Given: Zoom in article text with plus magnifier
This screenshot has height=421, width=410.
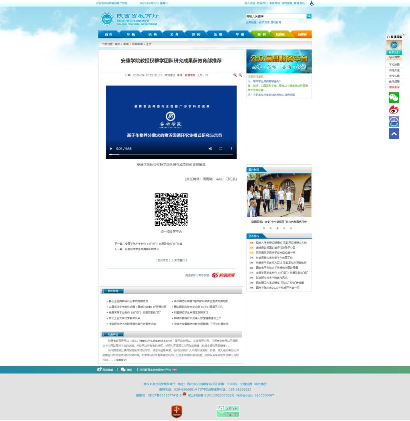Looking at the screenshot, I should [235, 75].
